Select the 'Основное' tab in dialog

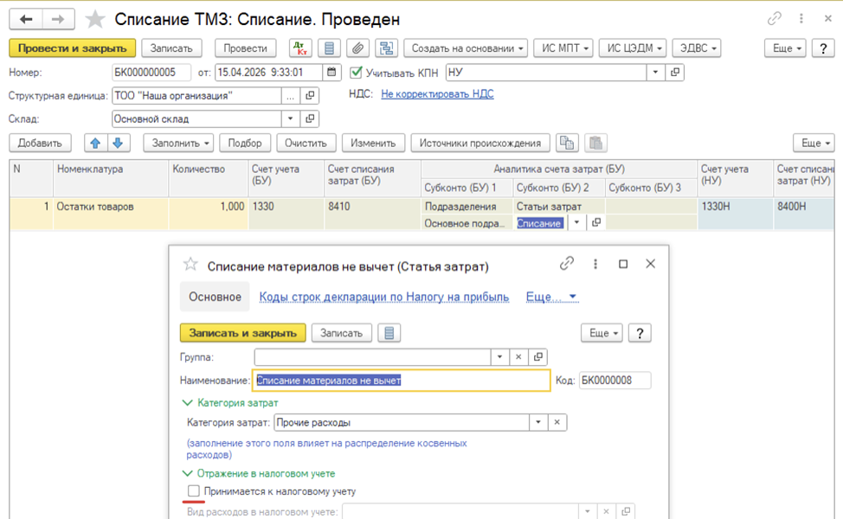tap(215, 297)
